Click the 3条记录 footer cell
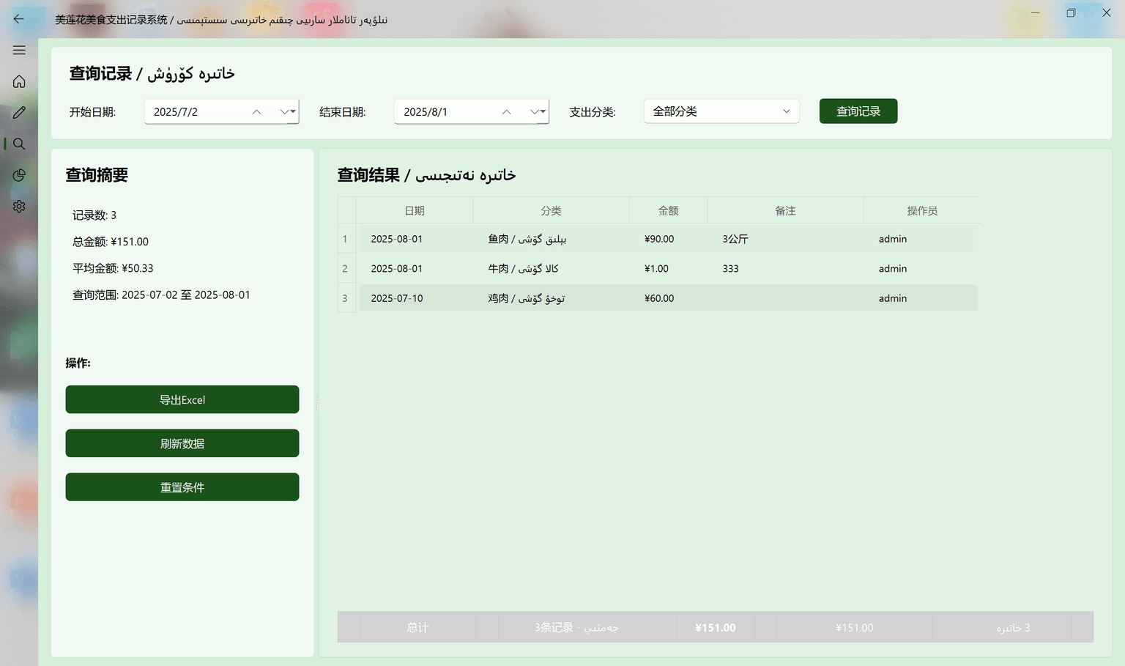Viewport: 1125px width, 666px height. tap(576, 627)
